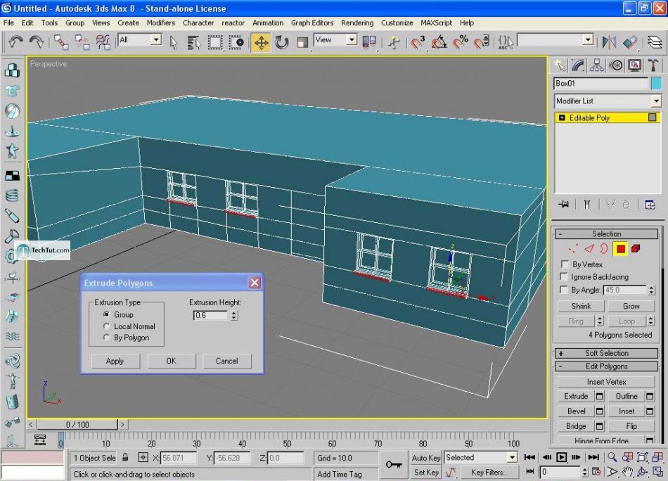The width and height of the screenshot is (668, 481).
Task: Click the Box01 object color swatch
Action: (x=656, y=83)
